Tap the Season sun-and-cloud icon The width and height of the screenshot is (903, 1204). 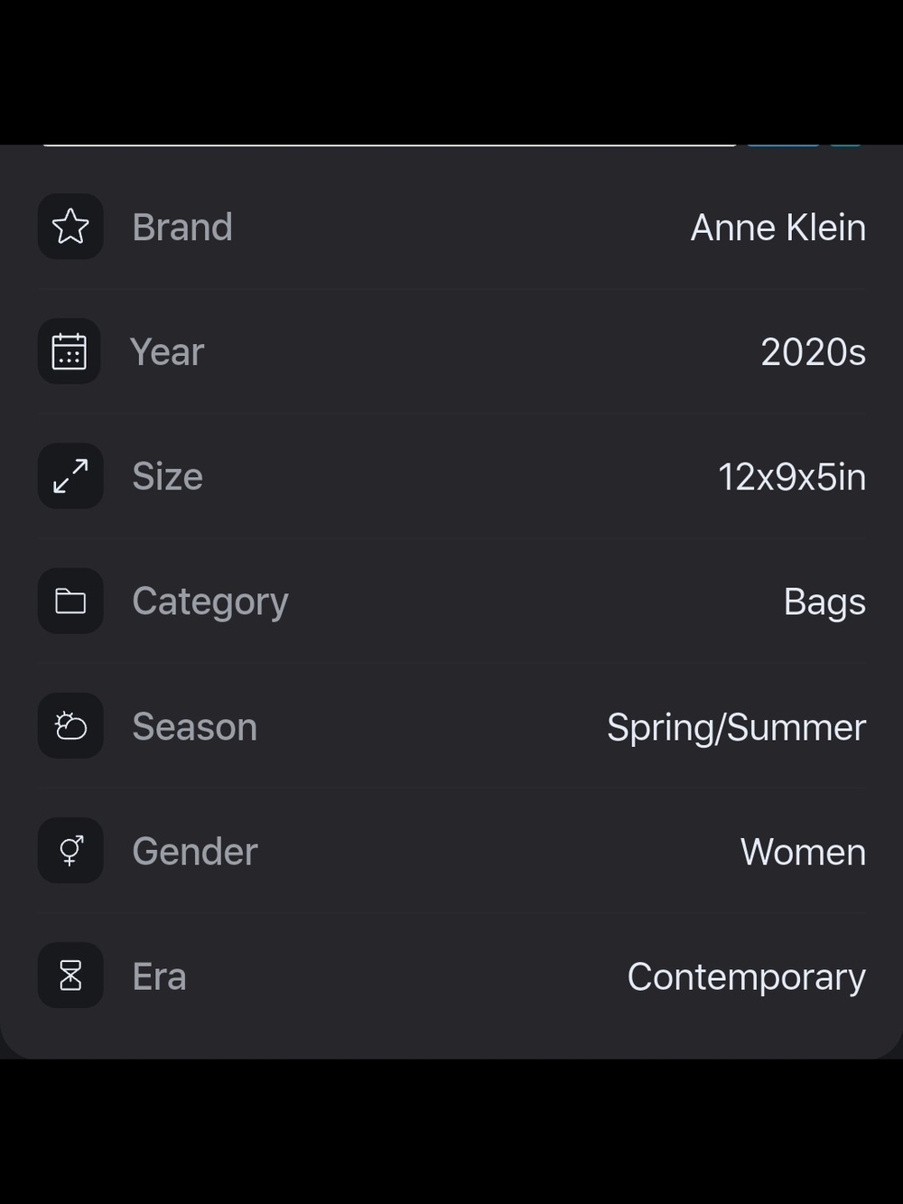pos(70,726)
